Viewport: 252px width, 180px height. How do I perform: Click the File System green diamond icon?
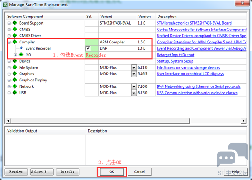click(x=15, y=67)
